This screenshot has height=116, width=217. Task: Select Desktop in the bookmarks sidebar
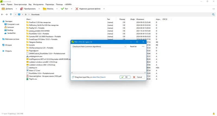click(10, 30)
